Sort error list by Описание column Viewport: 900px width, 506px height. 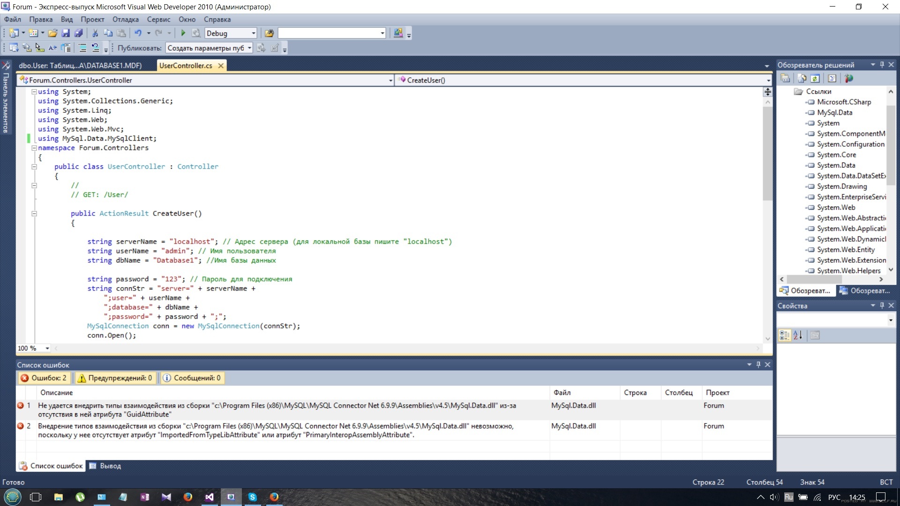coord(293,393)
